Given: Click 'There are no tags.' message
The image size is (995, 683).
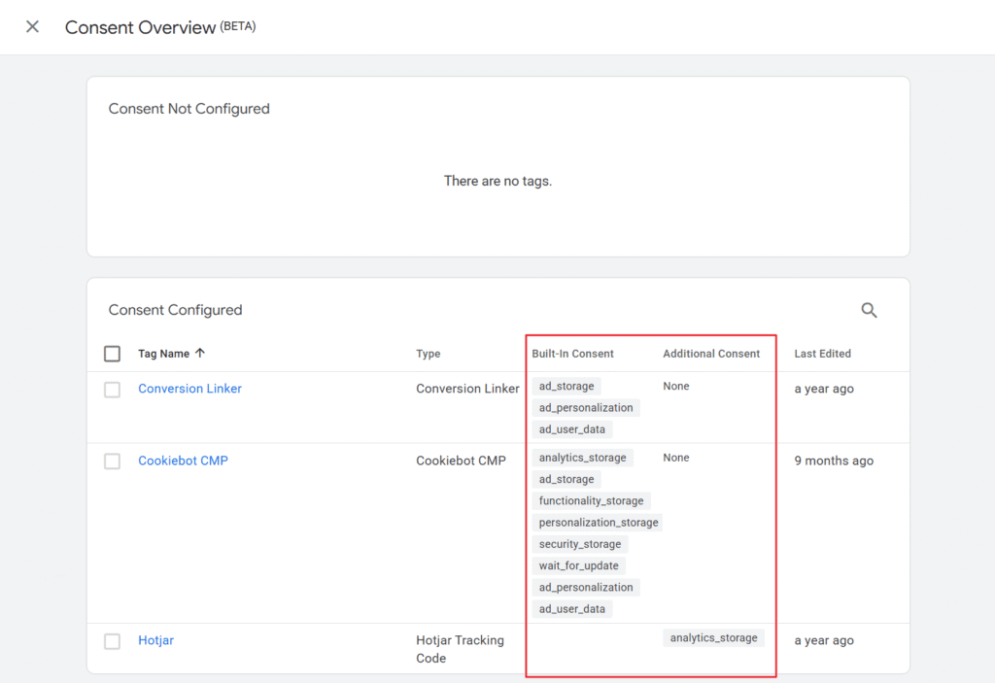Looking at the screenshot, I should 497,181.
